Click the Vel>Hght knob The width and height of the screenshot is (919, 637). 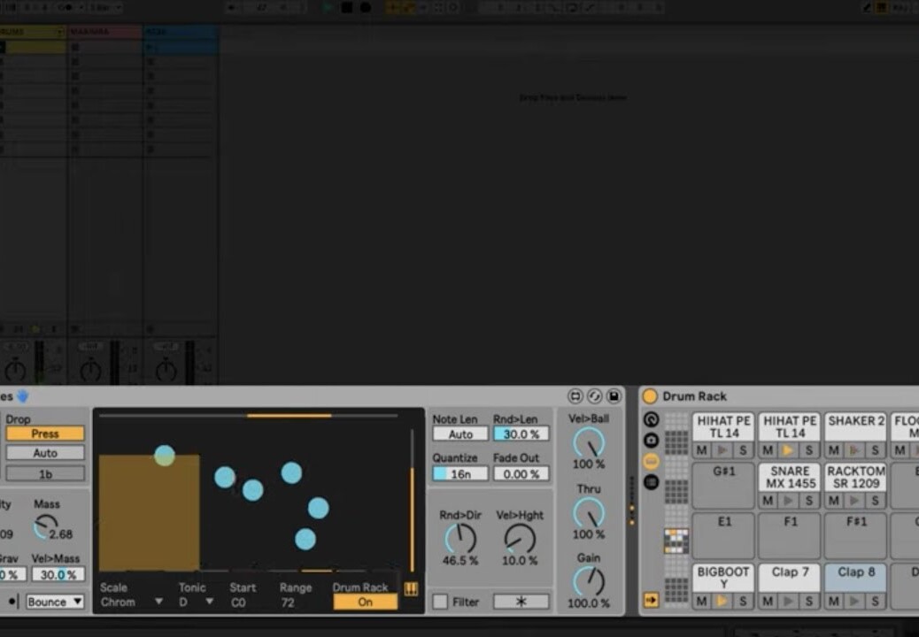(x=520, y=538)
